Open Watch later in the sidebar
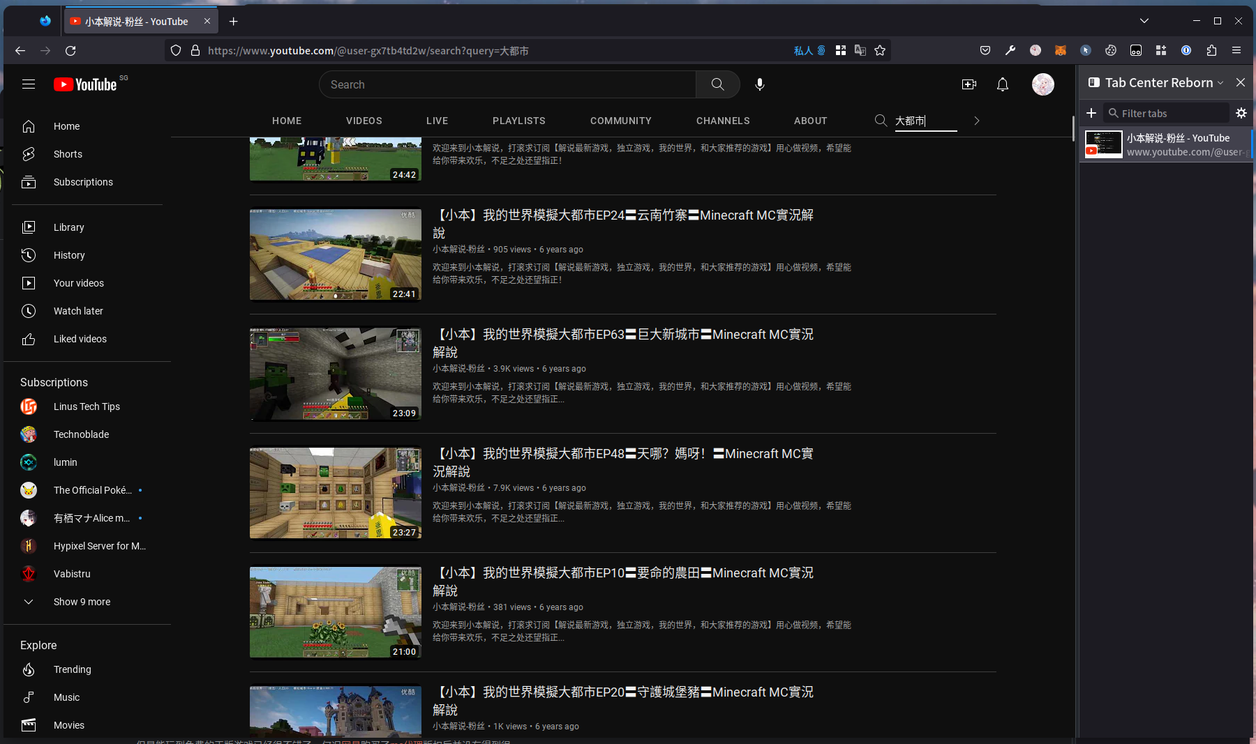This screenshot has width=1256, height=744. [78, 311]
